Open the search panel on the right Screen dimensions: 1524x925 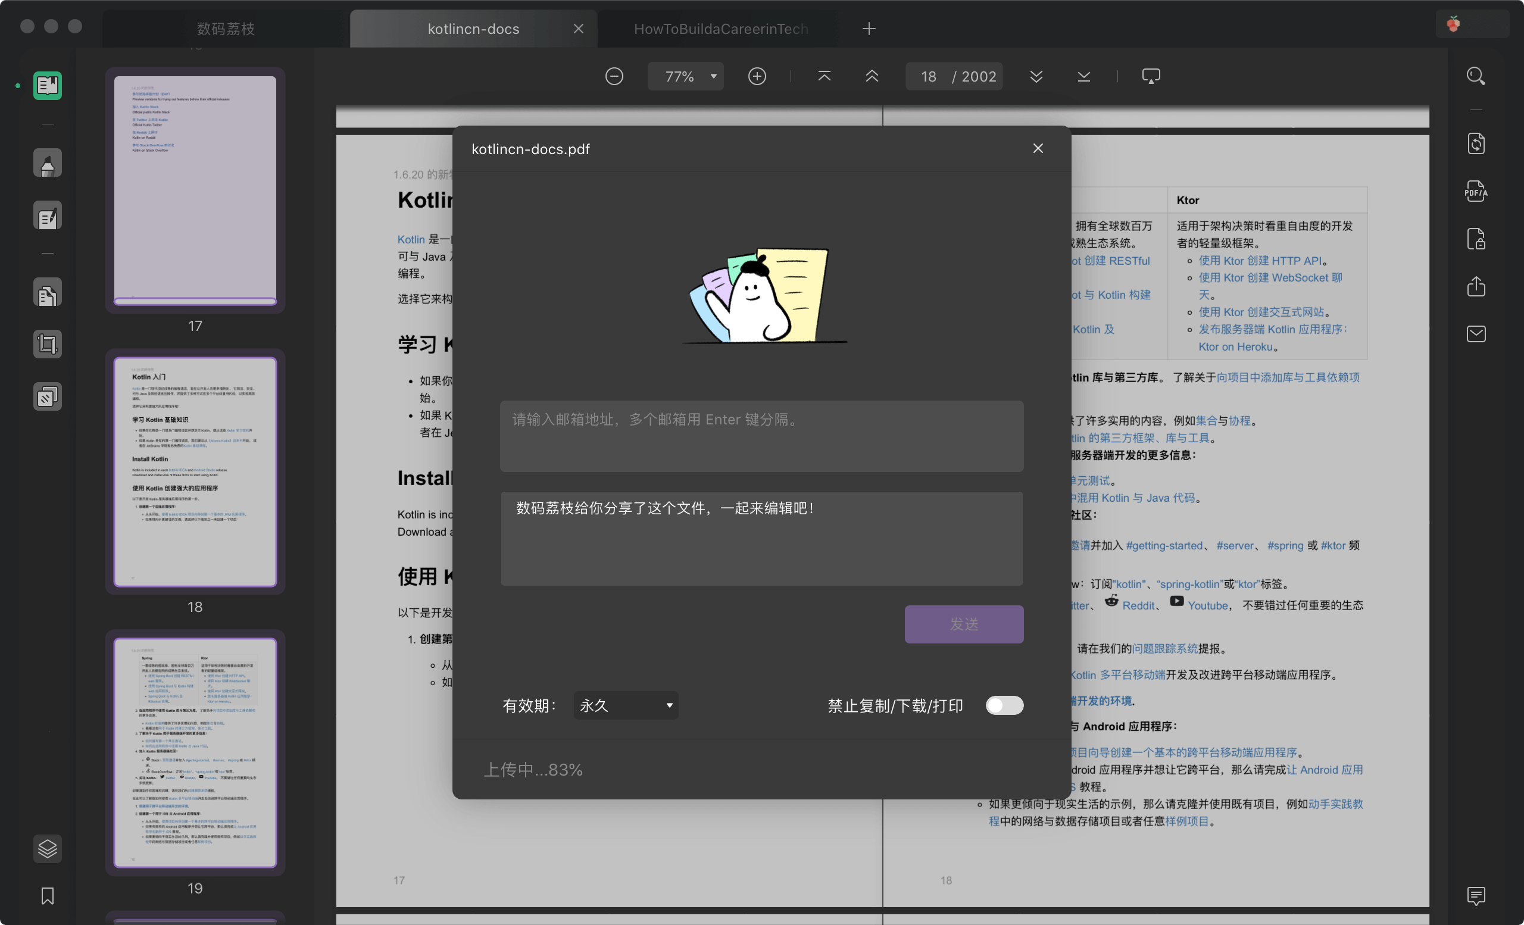point(1476,76)
